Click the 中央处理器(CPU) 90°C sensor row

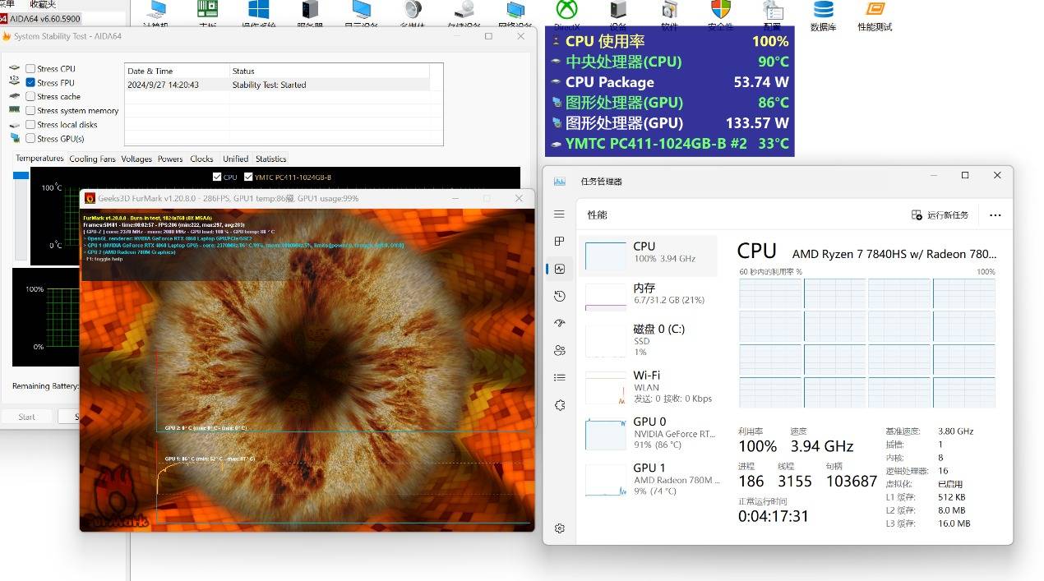669,62
